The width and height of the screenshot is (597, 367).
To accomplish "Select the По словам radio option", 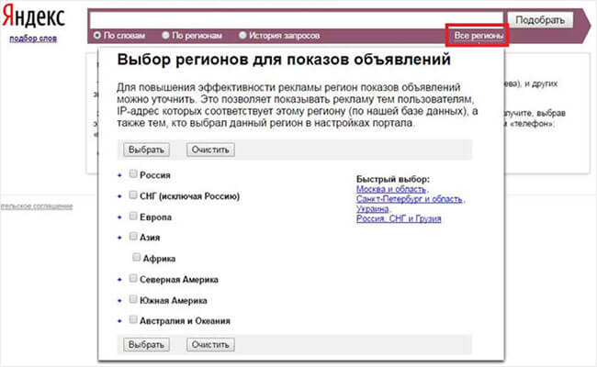I will (97, 36).
